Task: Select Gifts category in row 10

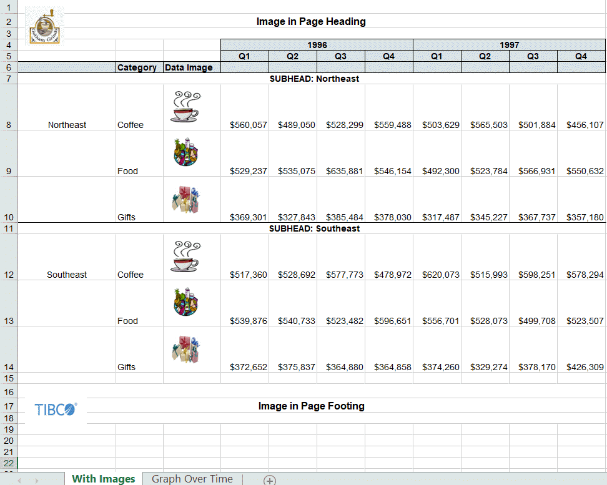Action: [x=139, y=199]
